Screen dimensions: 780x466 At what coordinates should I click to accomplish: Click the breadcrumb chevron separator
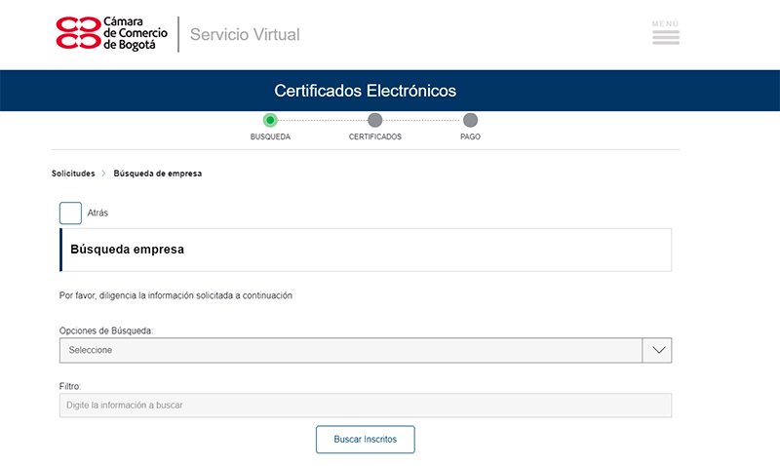pyautogui.click(x=103, y=174)
